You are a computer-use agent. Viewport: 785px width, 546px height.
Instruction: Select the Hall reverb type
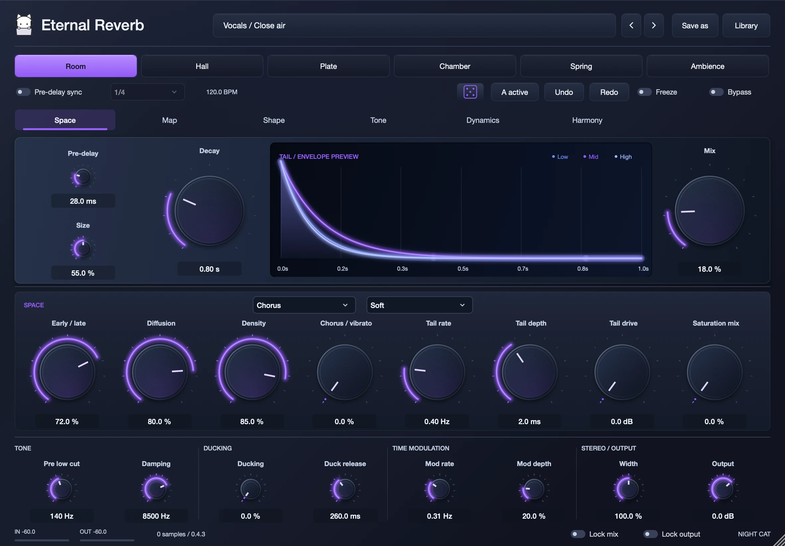click(x=202, y=66)
